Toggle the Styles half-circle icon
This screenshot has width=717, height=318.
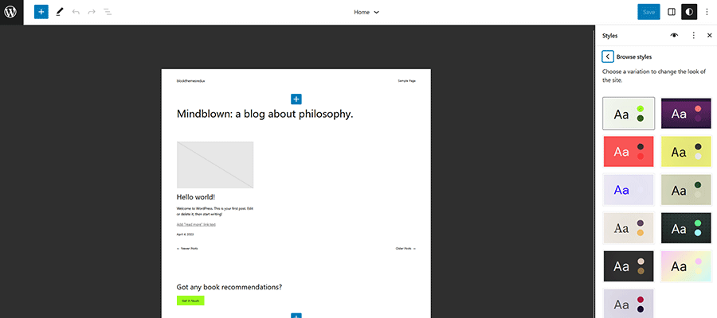(689, 12)
